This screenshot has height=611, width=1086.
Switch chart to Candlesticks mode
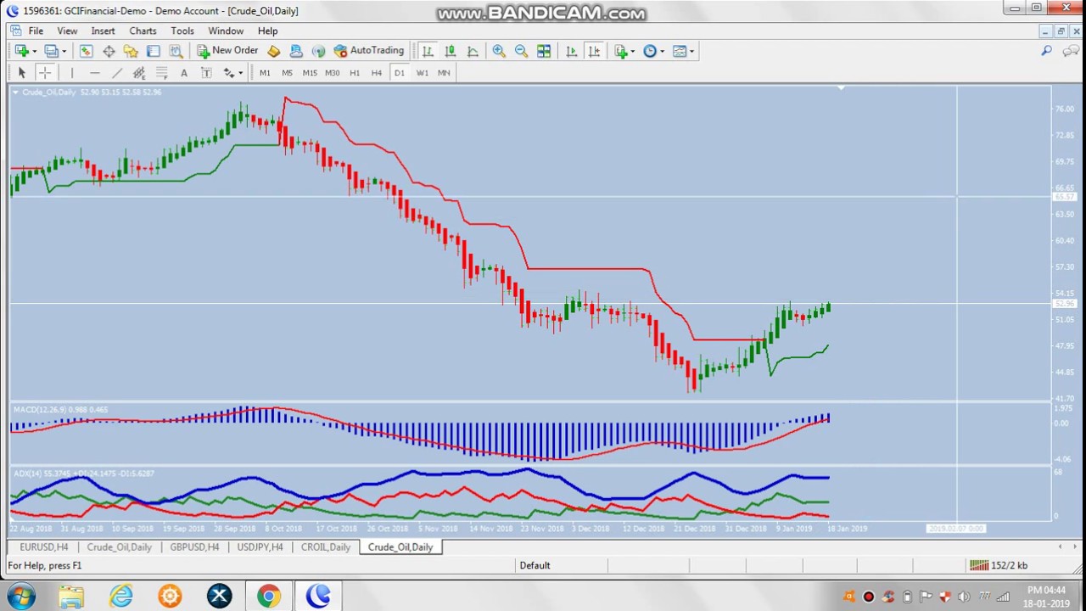pyautogui.click(x=451, y=51)
